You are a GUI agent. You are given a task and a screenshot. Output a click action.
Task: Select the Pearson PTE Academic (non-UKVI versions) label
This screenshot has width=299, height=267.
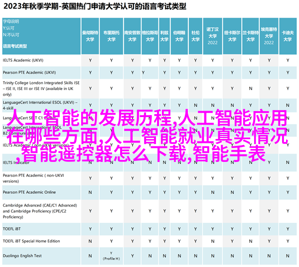[x=33, y=178]
